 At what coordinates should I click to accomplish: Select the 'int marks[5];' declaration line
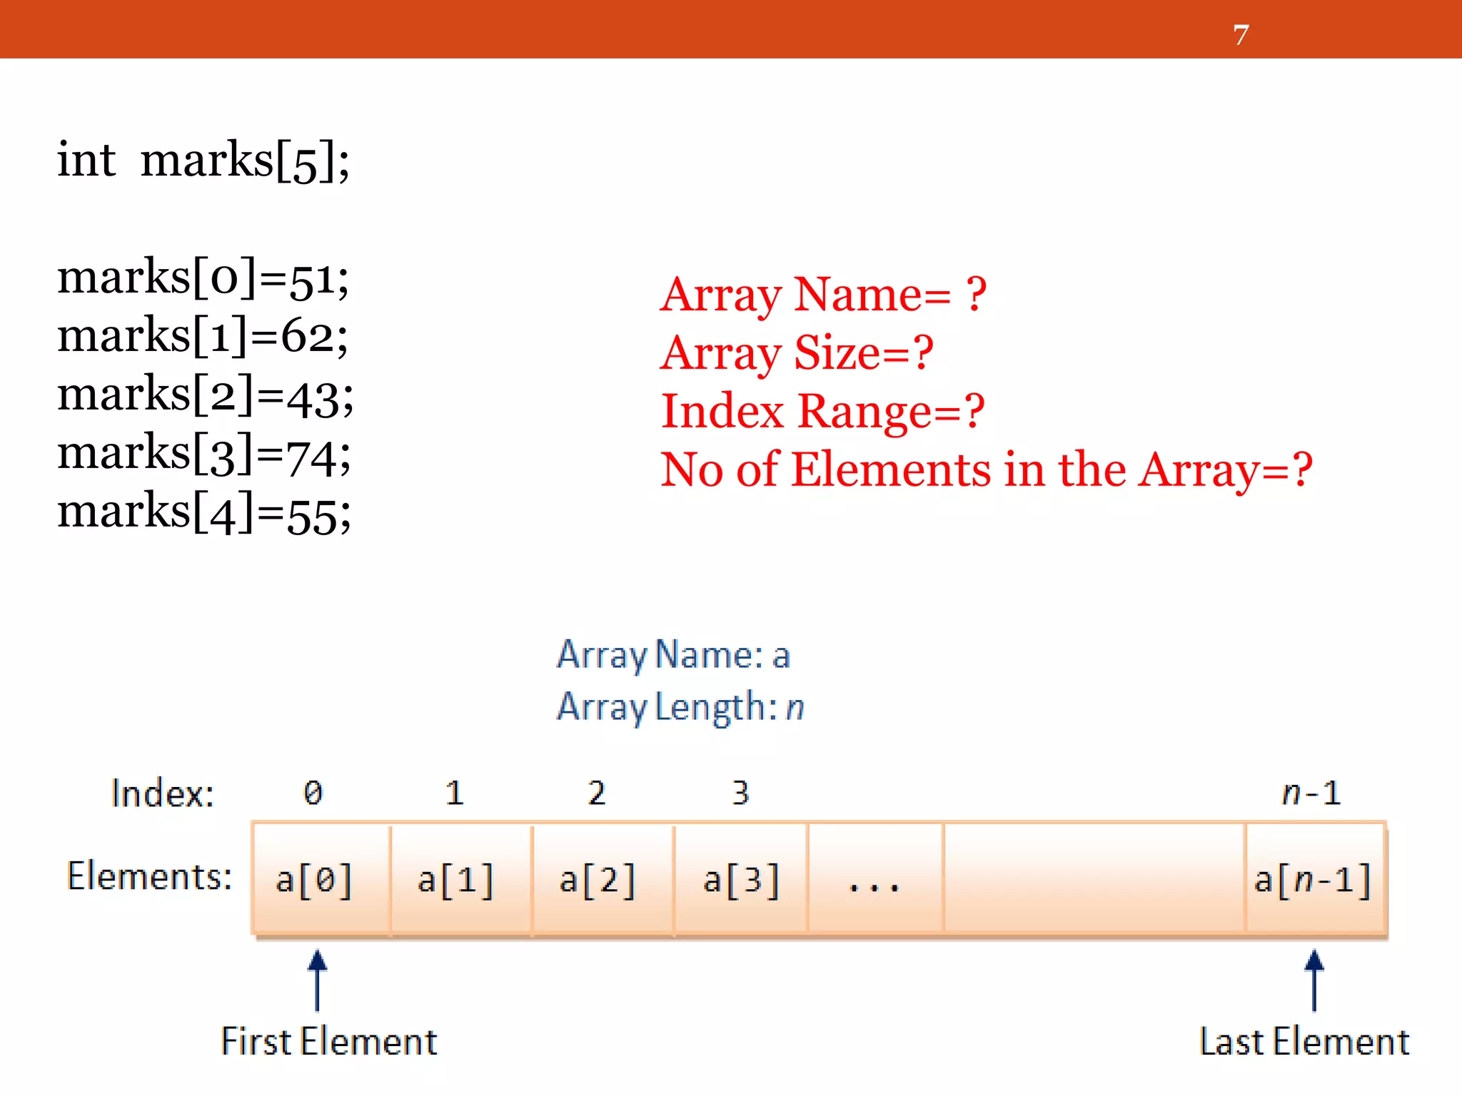tap(203, 161)
